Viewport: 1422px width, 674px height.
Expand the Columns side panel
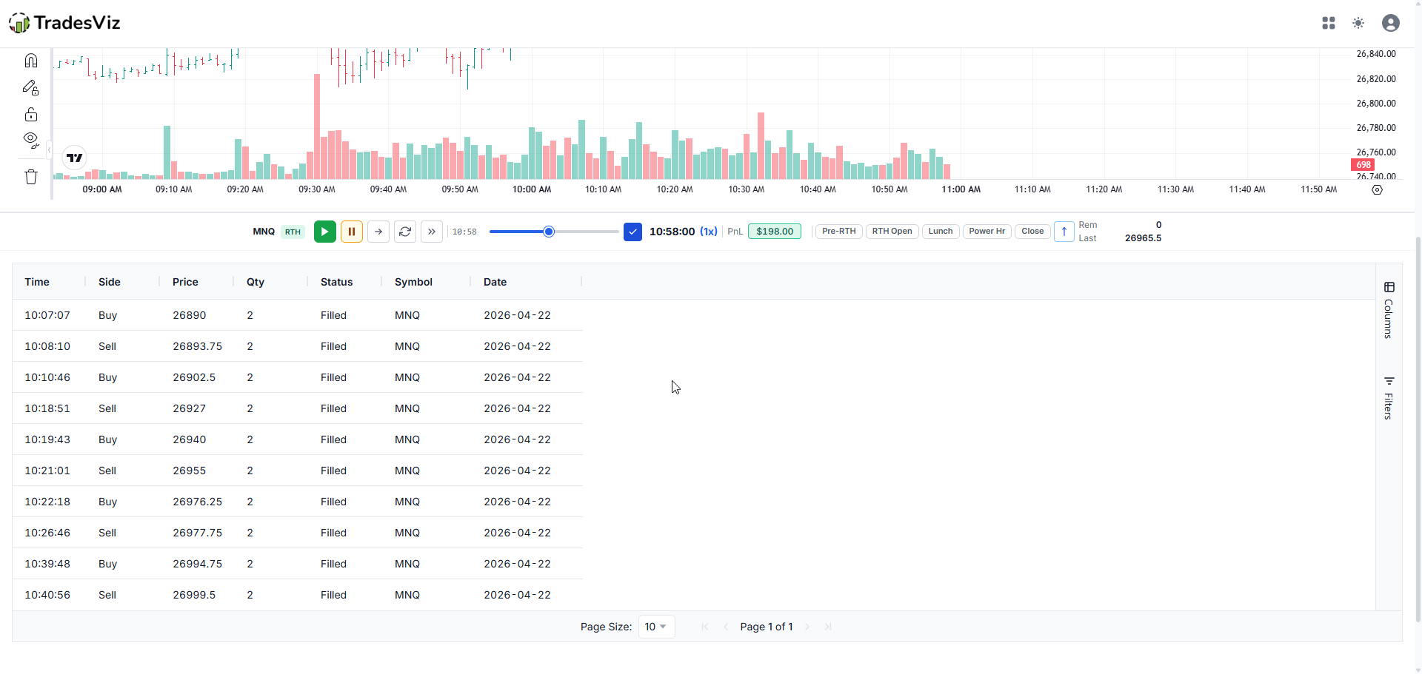(1389, 310)
